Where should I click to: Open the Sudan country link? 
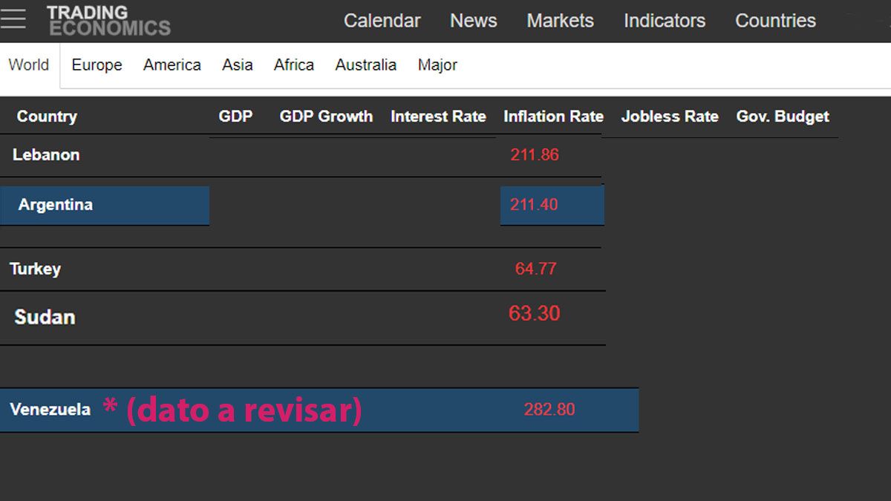point(45,317)
